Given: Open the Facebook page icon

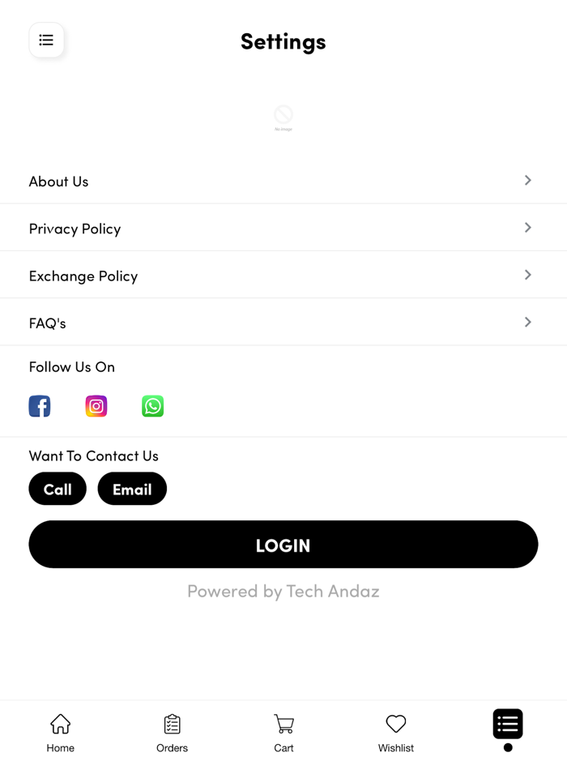Looking at the screenshot, I should pyautogui.click(x=40, y=406).
